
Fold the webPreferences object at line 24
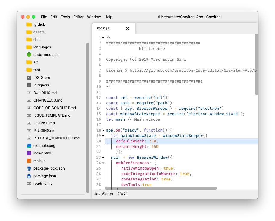[103, 163]
